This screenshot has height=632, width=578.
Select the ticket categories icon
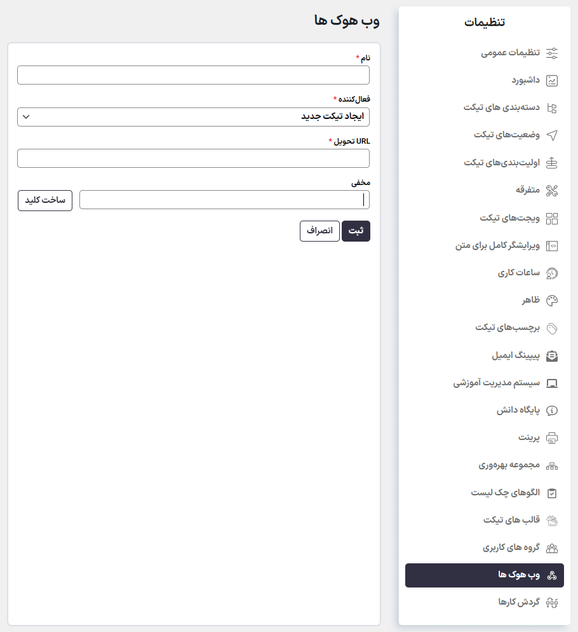[553, 107]
